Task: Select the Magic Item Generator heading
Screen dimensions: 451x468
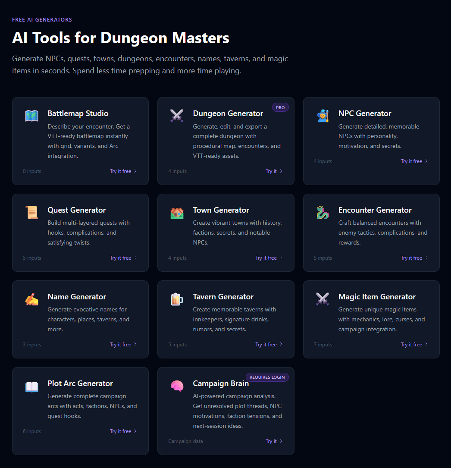Action: coord(377,297)
